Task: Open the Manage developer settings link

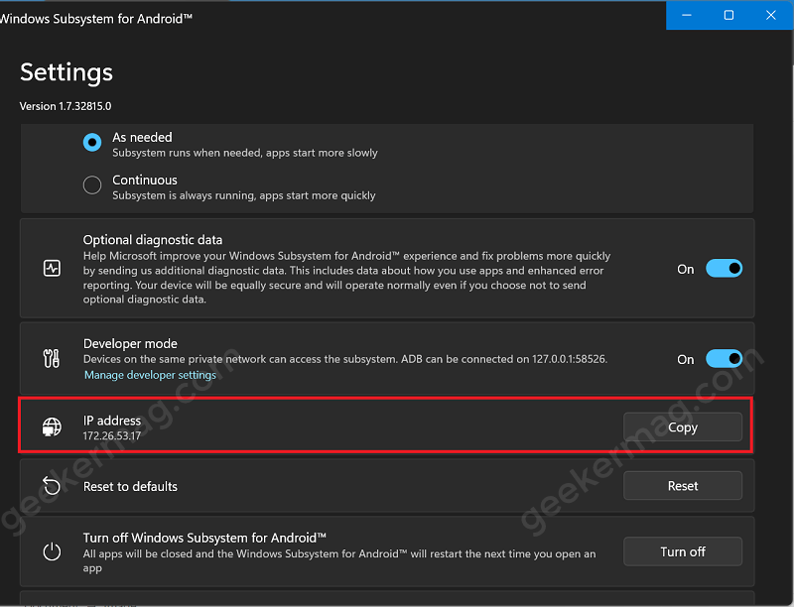Action: coord(150,375)
